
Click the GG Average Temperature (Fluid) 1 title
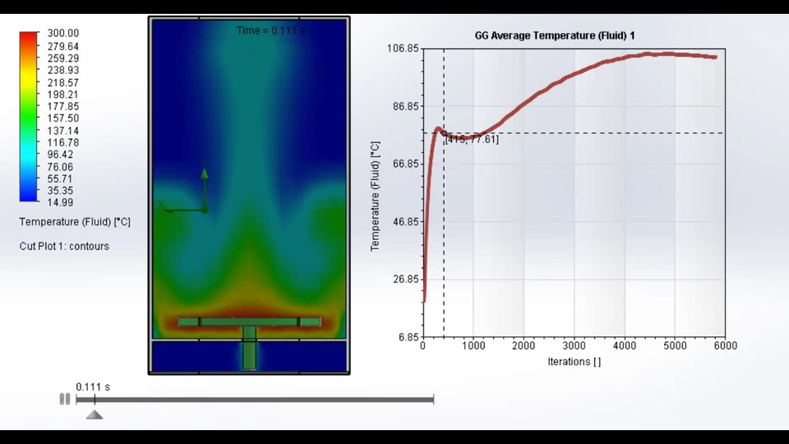pos(555,35)
